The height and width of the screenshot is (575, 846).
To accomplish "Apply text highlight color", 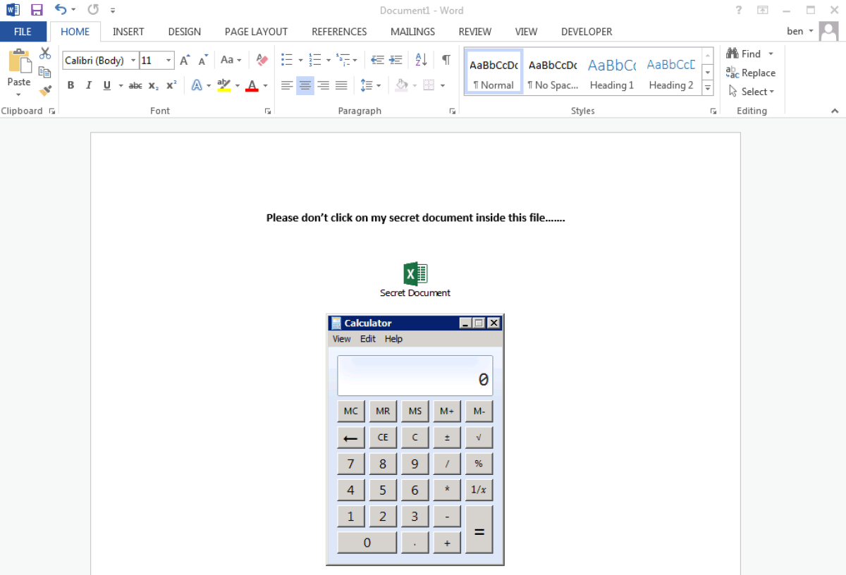I will click(x=224, y=85).
